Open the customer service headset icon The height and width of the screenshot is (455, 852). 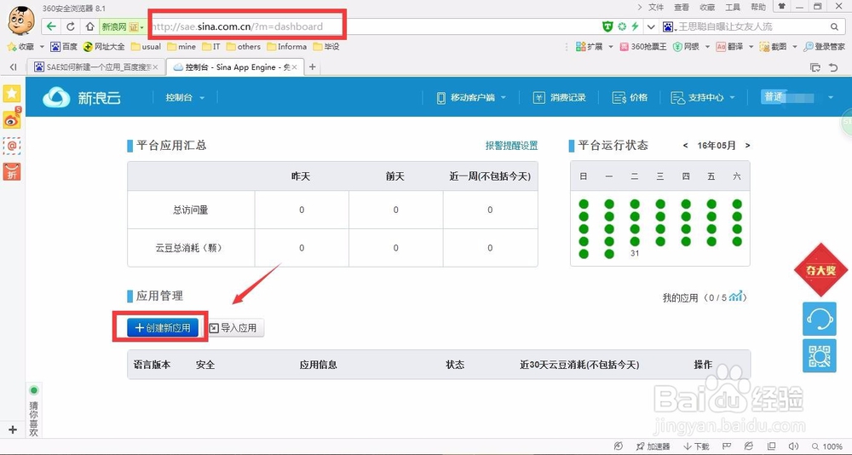(820, 320)
